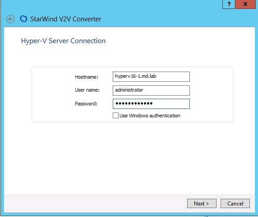Click the 'administrator' text in User name
Screen dimensions: 258x217
pos(129,90)
